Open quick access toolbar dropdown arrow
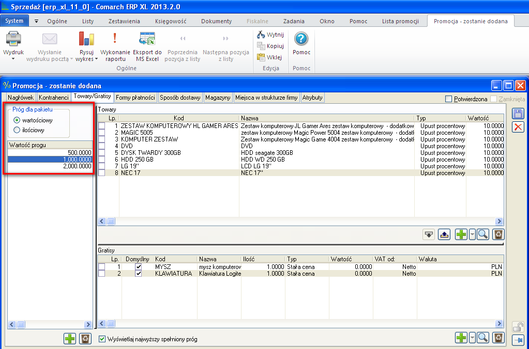Image resolution: width=529 pixels, height=349 pixels. (36, 21)
